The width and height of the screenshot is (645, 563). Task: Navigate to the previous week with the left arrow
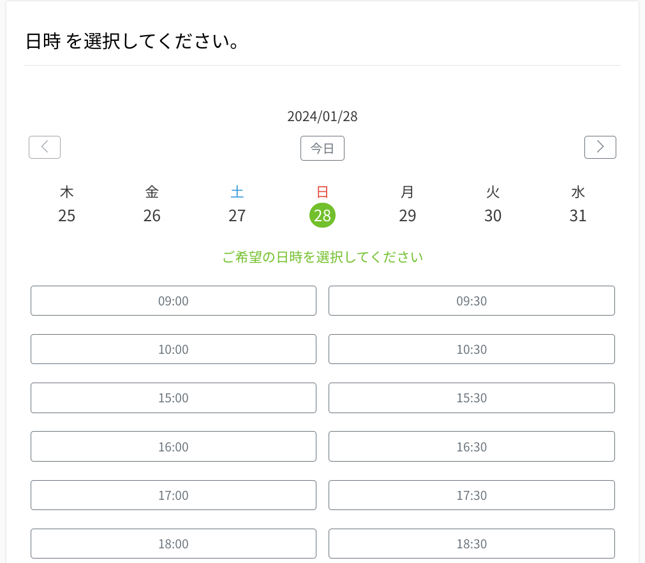44,147
